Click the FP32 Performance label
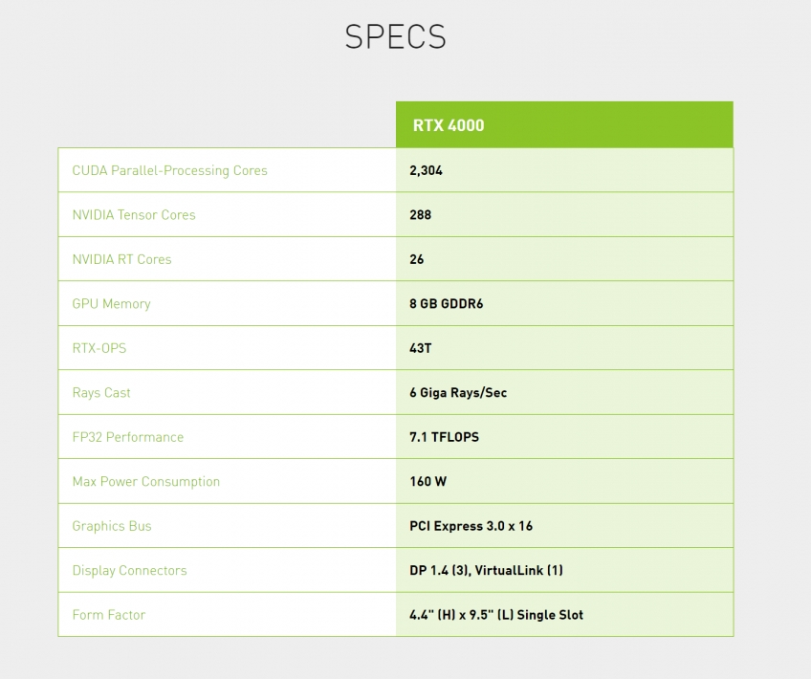 coord(128,437)
